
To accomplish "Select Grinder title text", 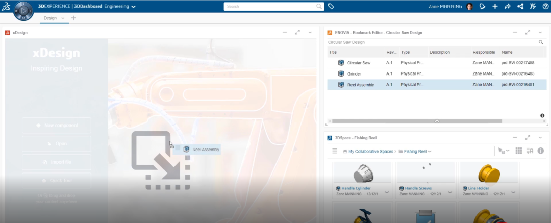I will [354, 74].
